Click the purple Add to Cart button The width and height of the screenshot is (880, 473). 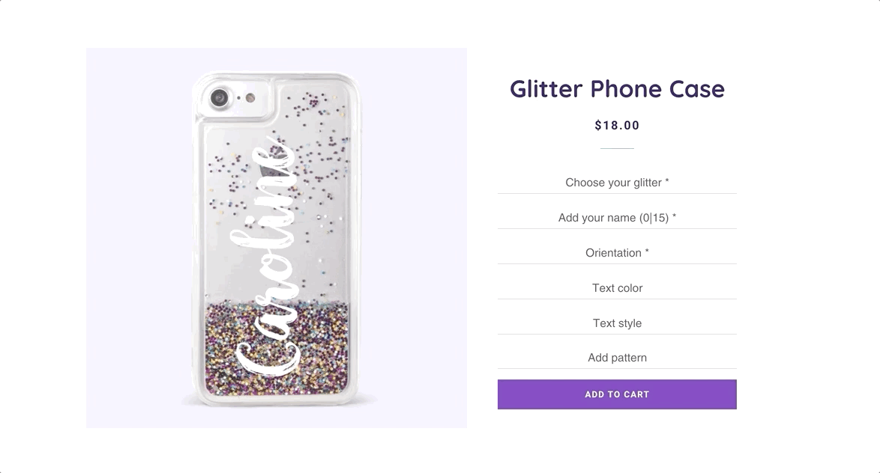[617, 394]
